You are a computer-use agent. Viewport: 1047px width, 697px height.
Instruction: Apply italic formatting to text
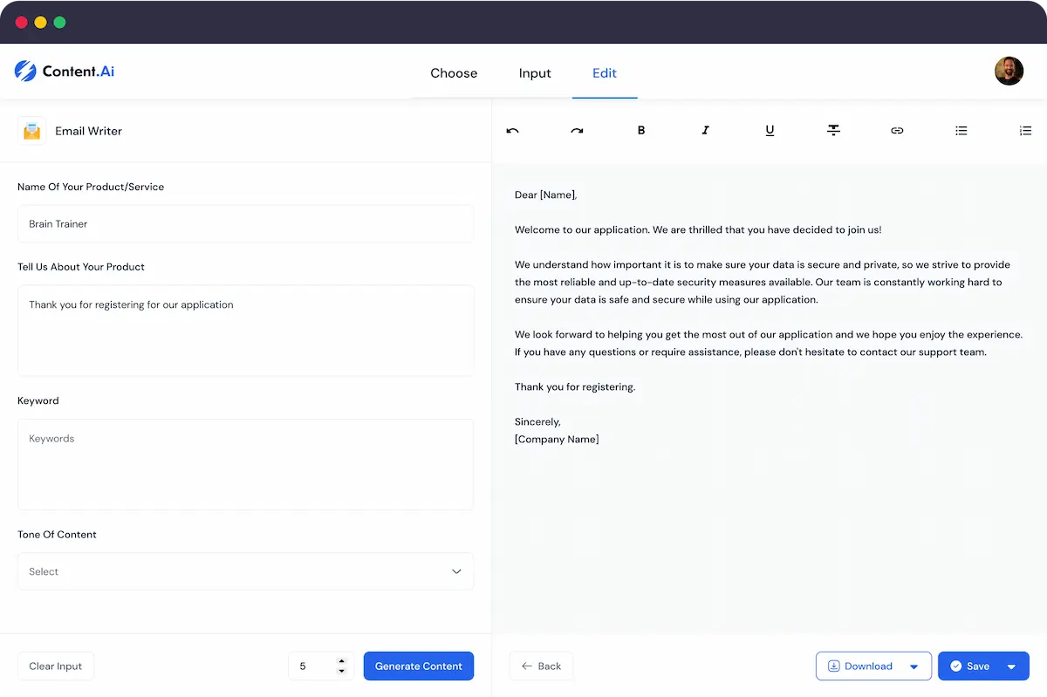(x=705, y=131)
